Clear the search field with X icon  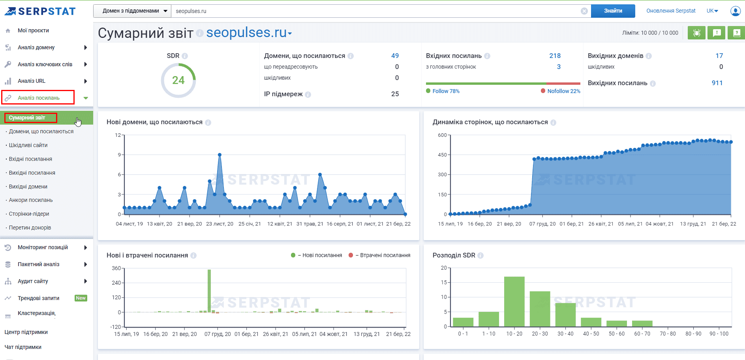[584, 11]
